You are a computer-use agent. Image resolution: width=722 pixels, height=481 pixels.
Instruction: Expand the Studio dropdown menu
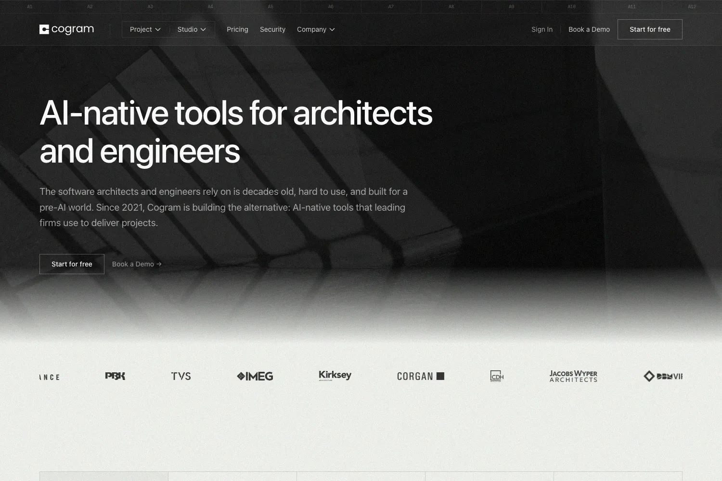[x=192, y=29]
